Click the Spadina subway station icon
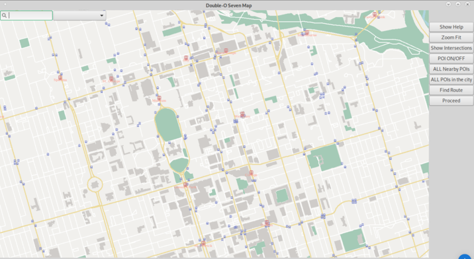Viewport: 474px width, 259px height. point(60,77)
